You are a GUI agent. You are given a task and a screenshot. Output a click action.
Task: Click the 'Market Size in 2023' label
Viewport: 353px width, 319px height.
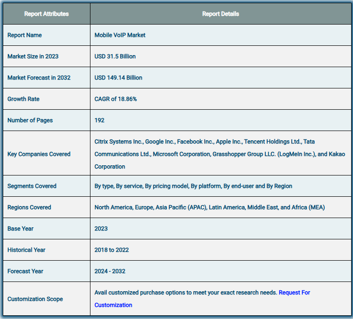pyautogui.click(x=33, y=56)
